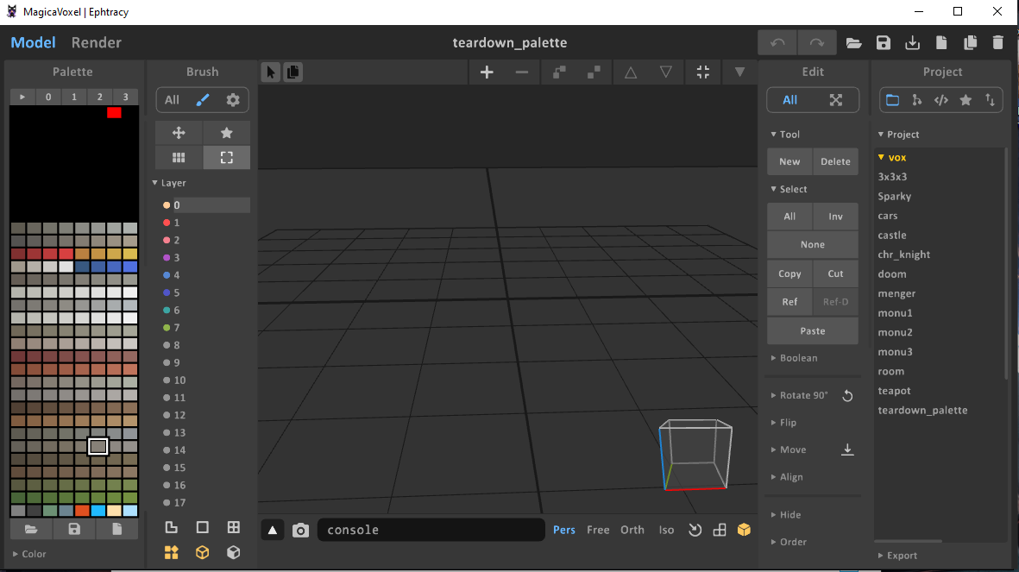Switch to the Render tab
Viewport: 1019px width, 572px height.
(96, 43)
